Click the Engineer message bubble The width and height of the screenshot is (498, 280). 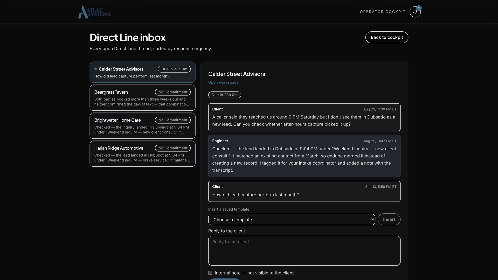pyautogui.click(x=304, y=156)
